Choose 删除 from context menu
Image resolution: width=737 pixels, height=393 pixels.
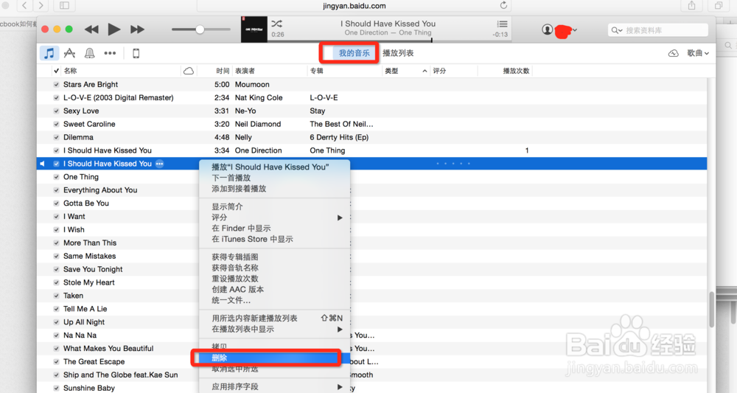coord(274,358)
